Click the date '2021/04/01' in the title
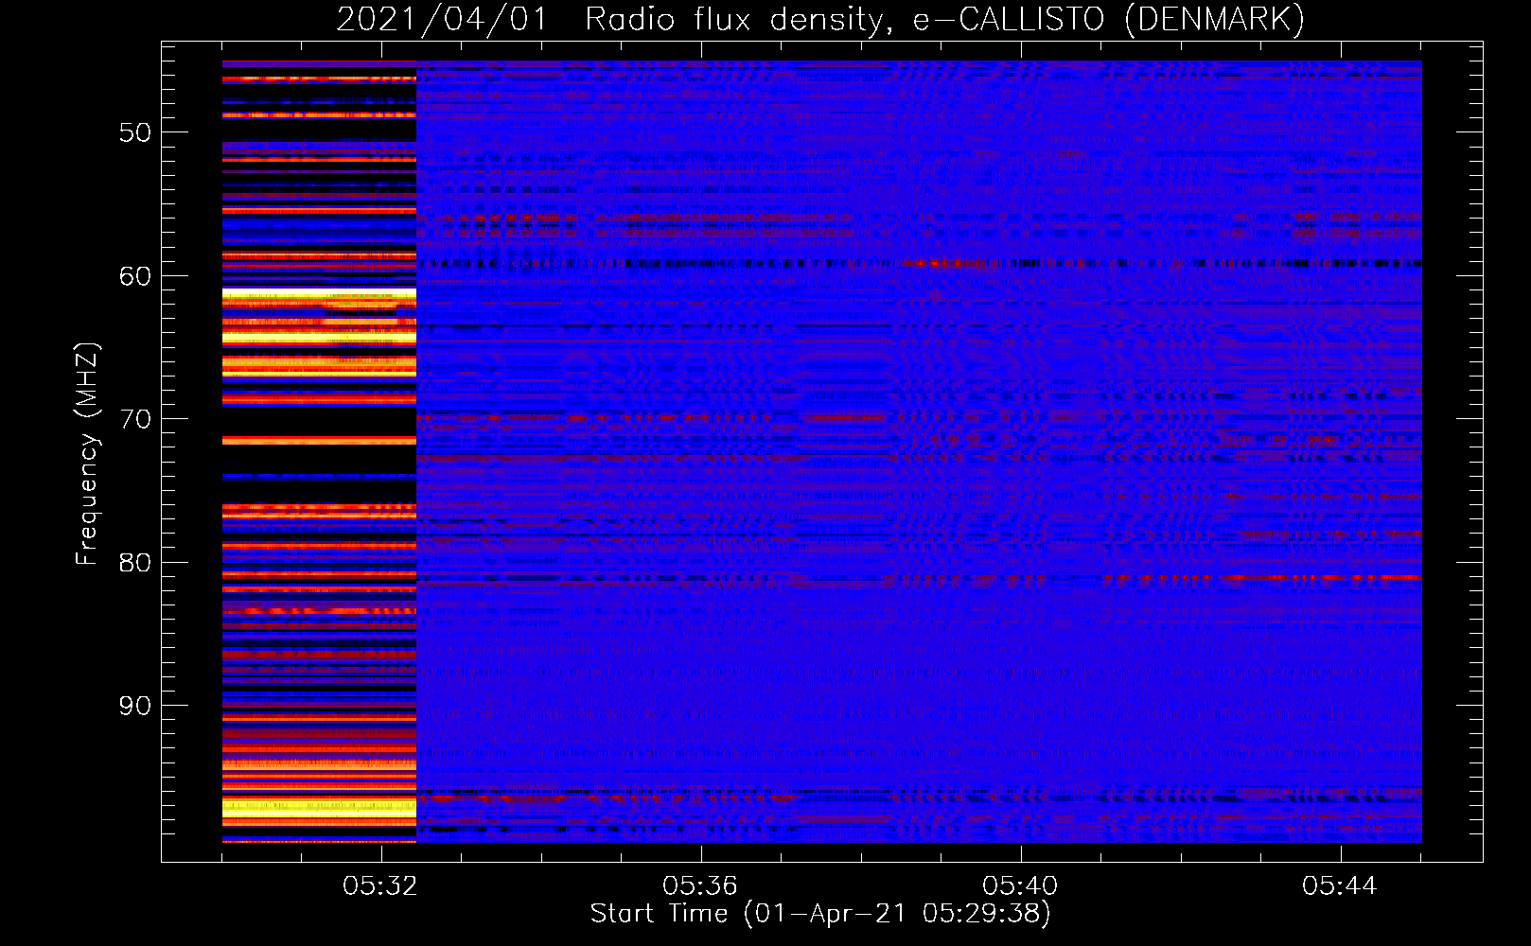 442,19
